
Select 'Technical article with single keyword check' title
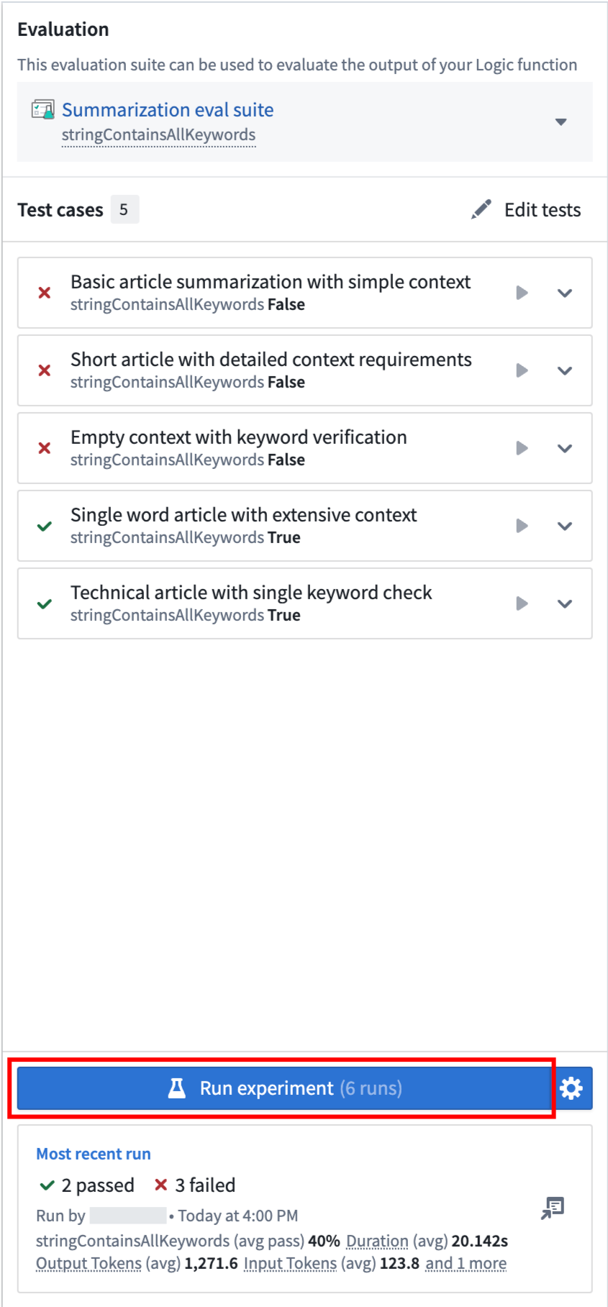tap(251, 593)
